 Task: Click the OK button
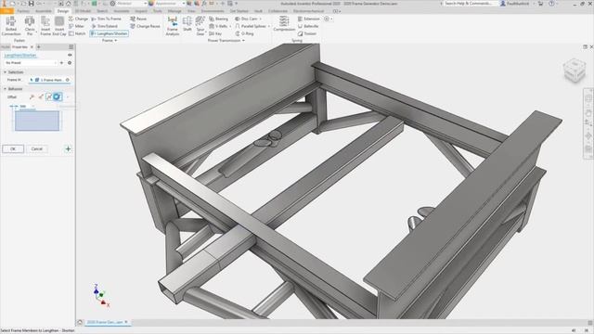tap(13, 148)
